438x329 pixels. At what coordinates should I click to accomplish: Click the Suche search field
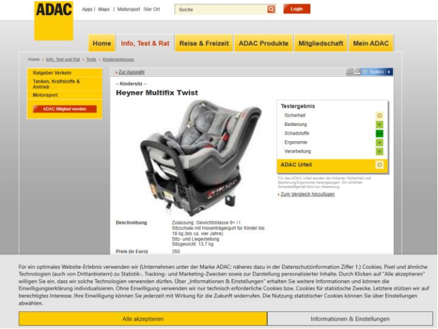coord(221,9)
